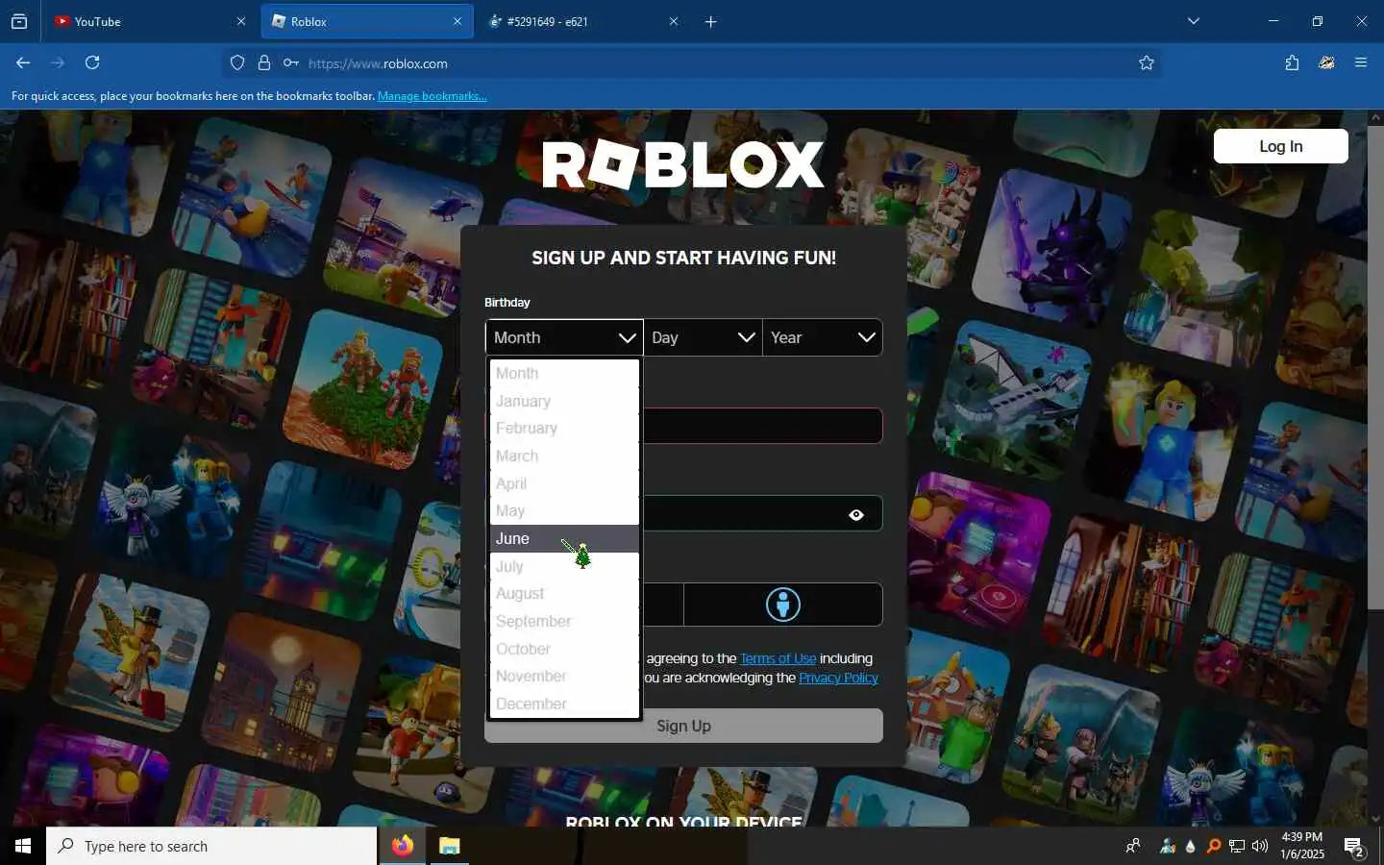Viewport: 1384px width, 865px height.
Task: Go forward one page
Action: [58, 62]
